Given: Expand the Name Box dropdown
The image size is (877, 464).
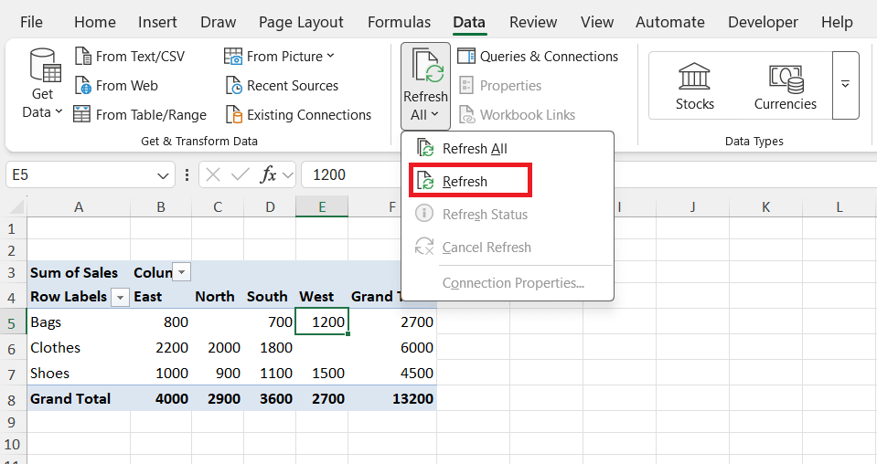Looking at the screenshot, I should point(164,174).
